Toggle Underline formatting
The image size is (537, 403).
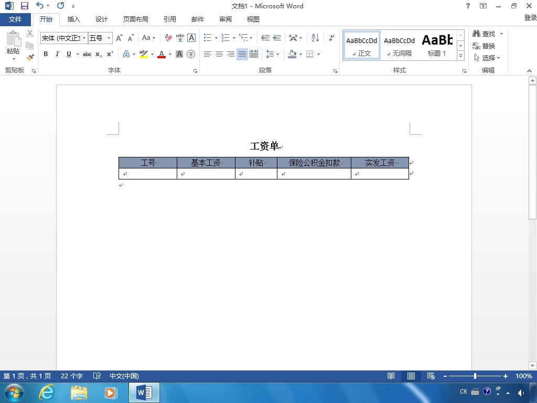(69, 54)
